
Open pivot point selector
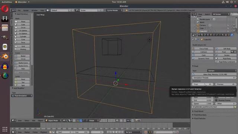[70, 121]
